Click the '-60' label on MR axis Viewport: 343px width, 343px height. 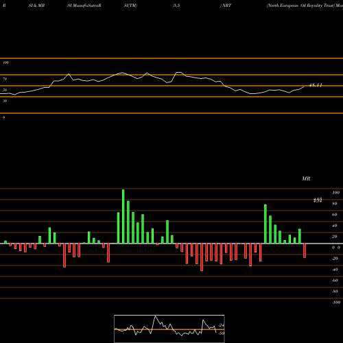[335, 281]
